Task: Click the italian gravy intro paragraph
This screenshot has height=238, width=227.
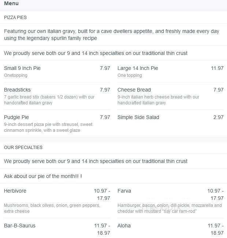Action: 112,35
